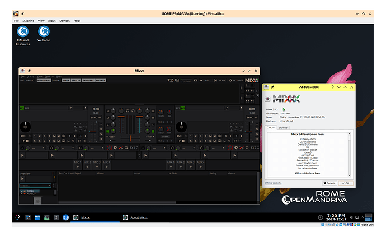This screenshot has width=386, height=241.
Task: Toggle the MIC/AUX section
Action: pyautogui.click(x=101, y=80)
